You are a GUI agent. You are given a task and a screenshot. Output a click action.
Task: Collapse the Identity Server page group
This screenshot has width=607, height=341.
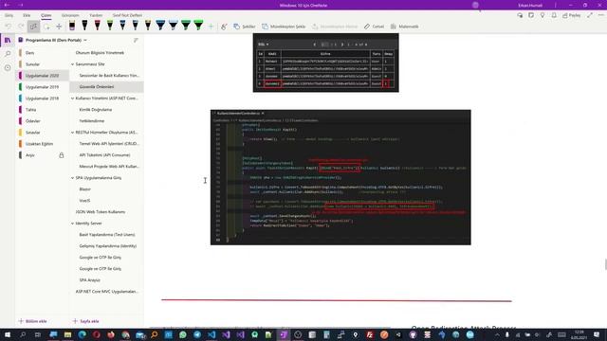click(72, 224)
